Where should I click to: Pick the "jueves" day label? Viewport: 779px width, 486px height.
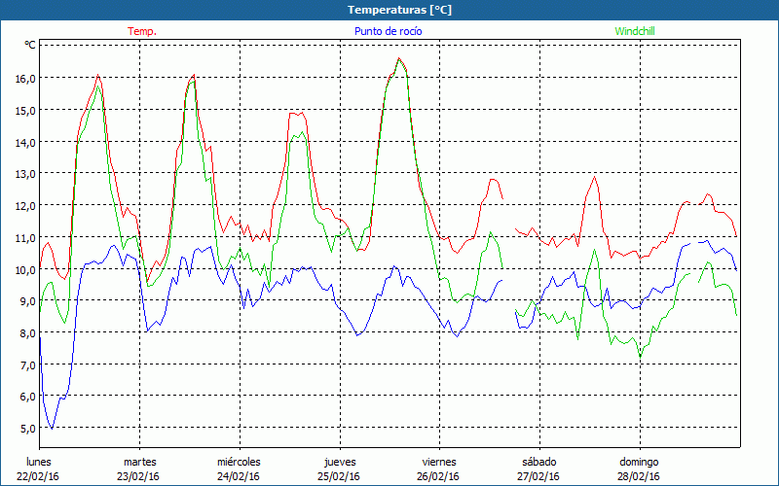pyautogui.click(x=339, y=461)
